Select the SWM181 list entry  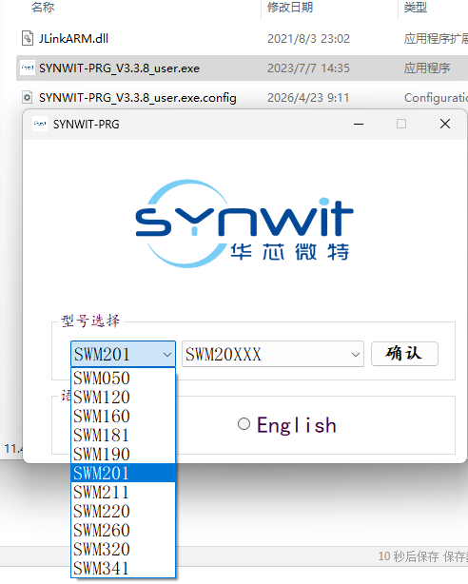(123, 435)
